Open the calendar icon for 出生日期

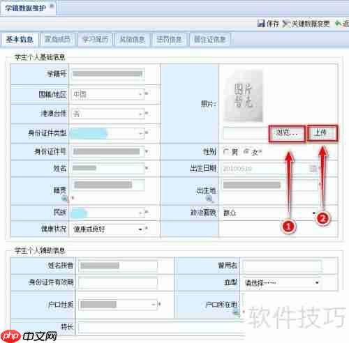[x=313, y=169]
